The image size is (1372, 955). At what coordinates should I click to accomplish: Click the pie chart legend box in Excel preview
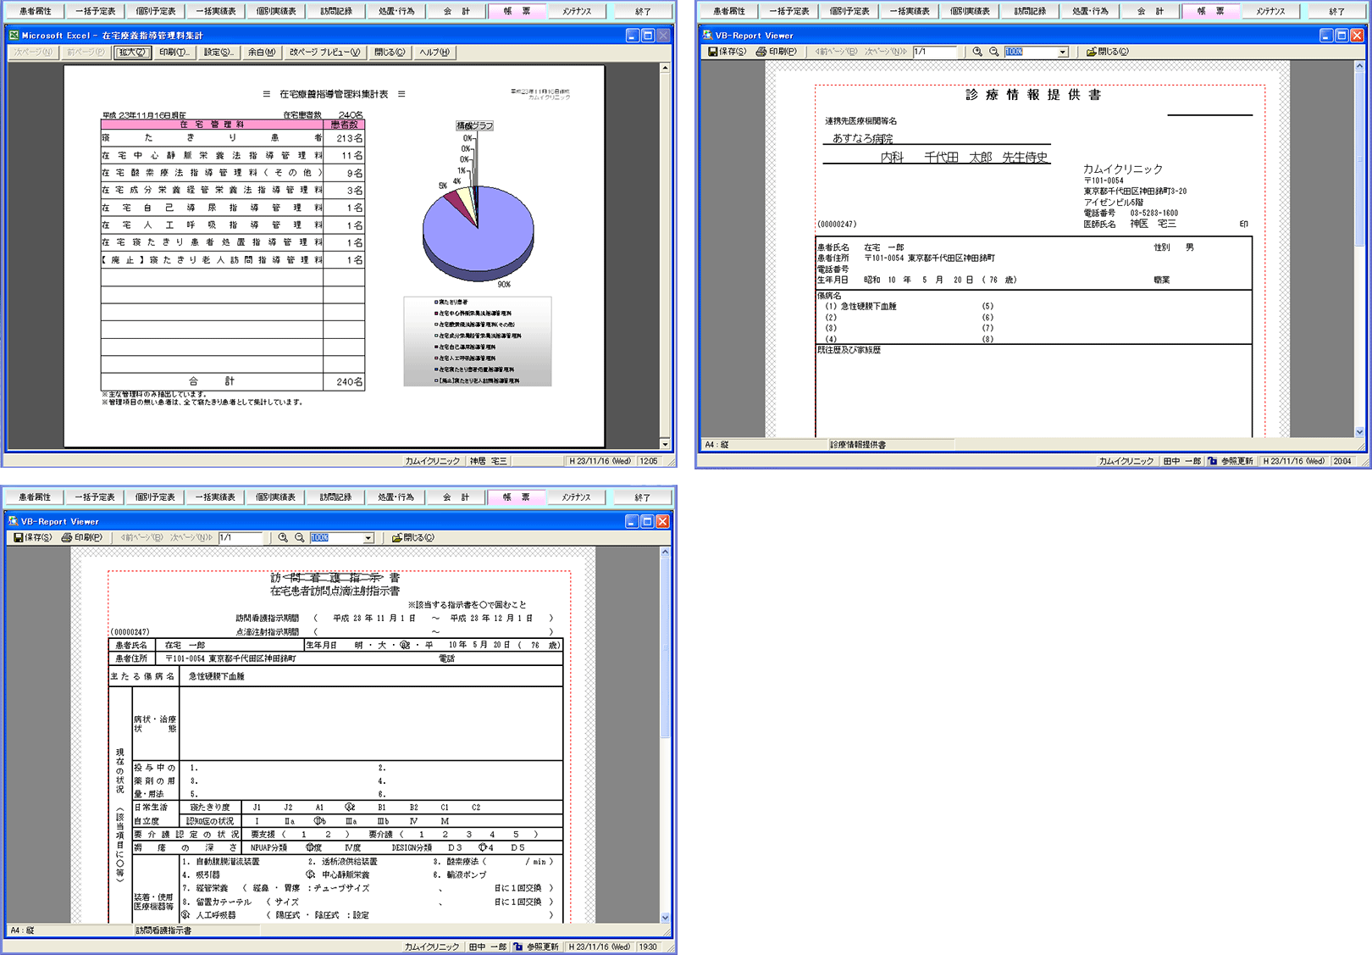click(x=478, y=341)
